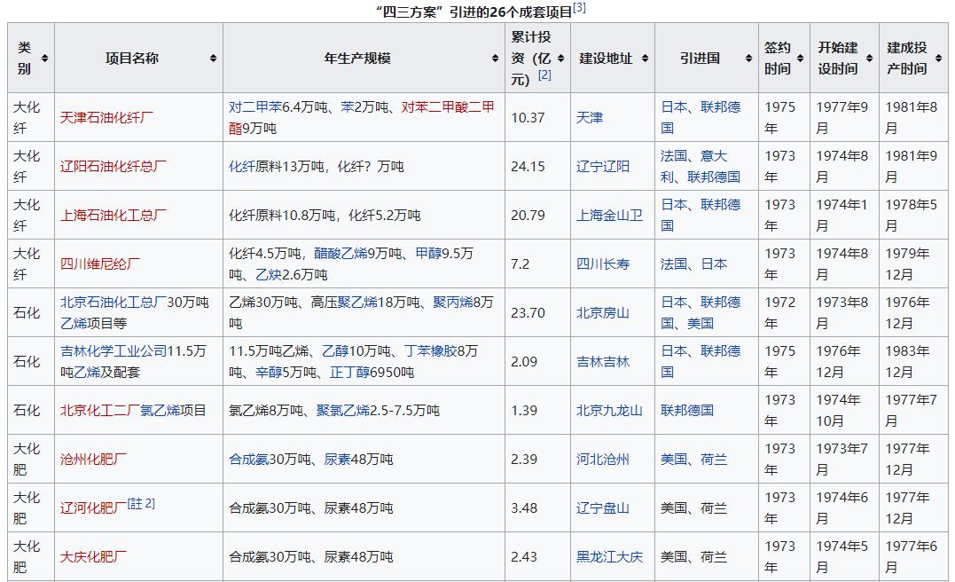
Task: Open 美国 link in 沧州化肥厂 row
Action: (674, 459)
